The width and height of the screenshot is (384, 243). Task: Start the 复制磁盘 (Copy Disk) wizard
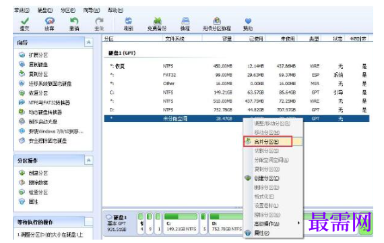38,64
